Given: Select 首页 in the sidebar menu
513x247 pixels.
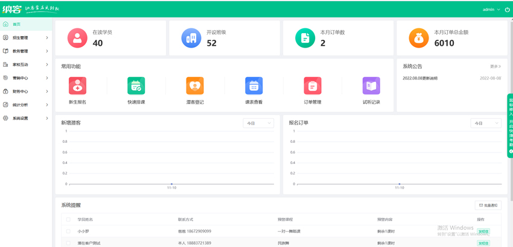Looking at the screenshot, I should pyautogui.click(x=26, y=24).
